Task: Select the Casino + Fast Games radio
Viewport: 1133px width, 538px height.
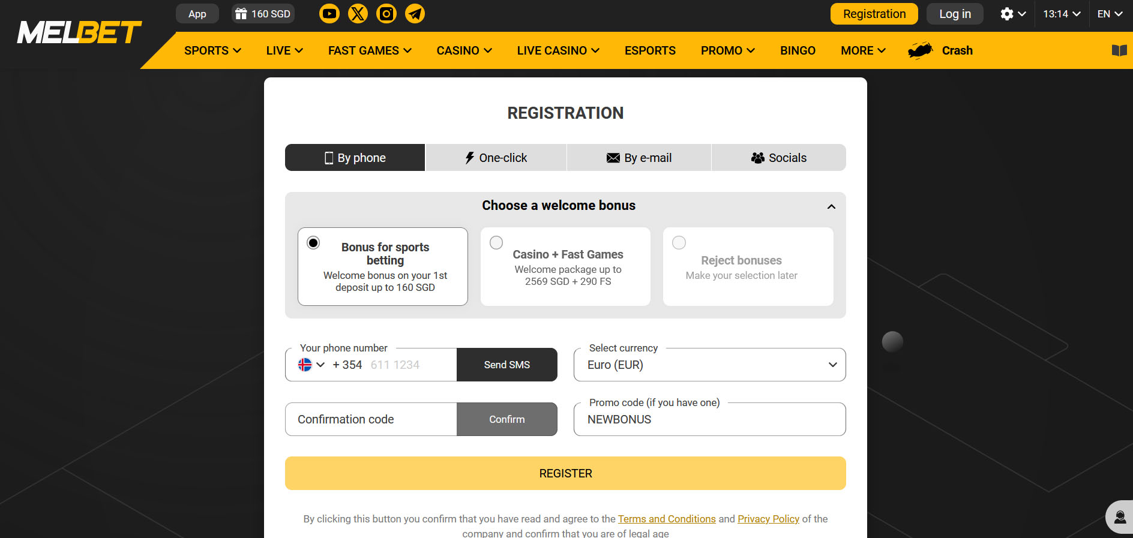Action: [x=496, y=243]
